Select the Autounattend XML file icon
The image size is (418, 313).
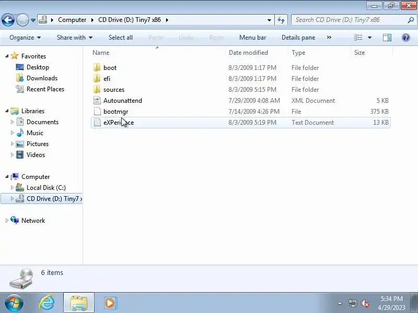pos(97,100)
